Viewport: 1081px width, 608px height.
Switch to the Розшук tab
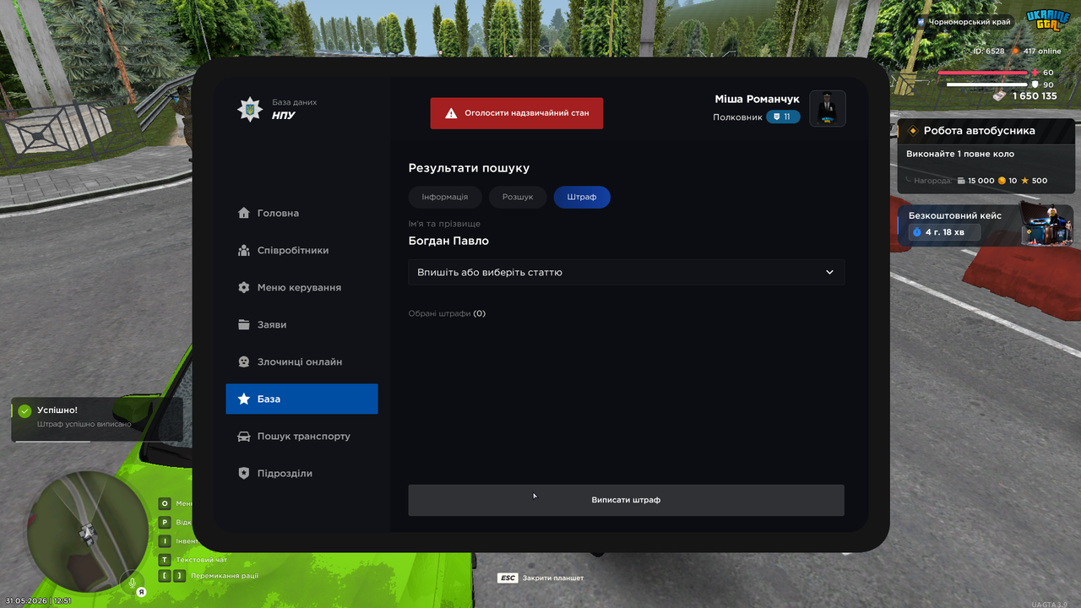tap(518, 197)
